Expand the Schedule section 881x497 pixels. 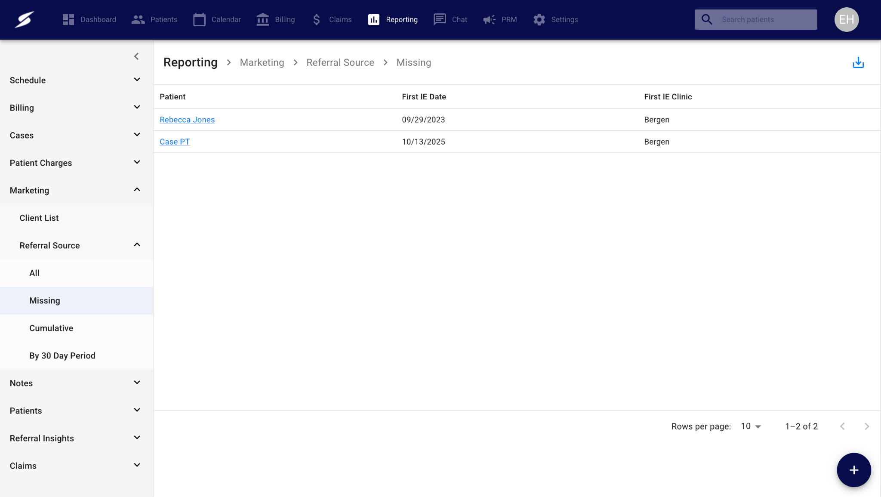click(x=137, y=80)
